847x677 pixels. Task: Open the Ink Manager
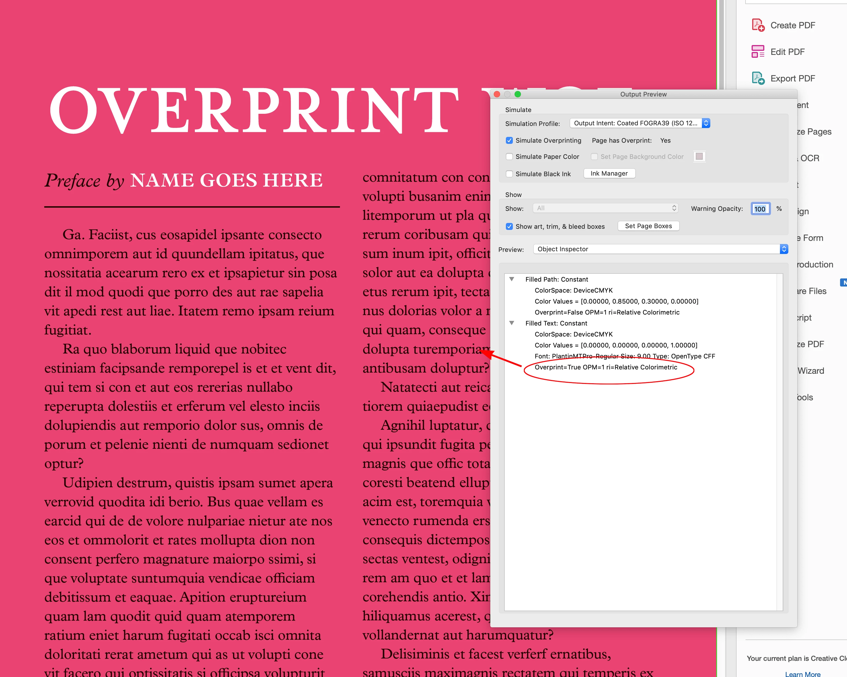[x=609, y=174]
